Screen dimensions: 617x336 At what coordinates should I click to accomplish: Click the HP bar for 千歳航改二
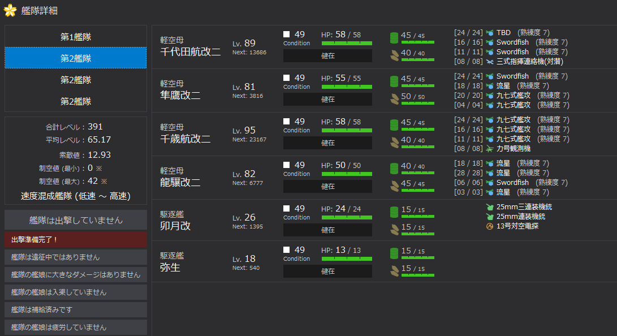point(347,130)
